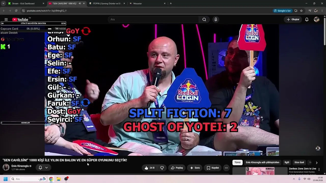326x183 pixels.
Task: Click the video title starting "SEN CAHİLSİN!"
Action: coord(65,160)
